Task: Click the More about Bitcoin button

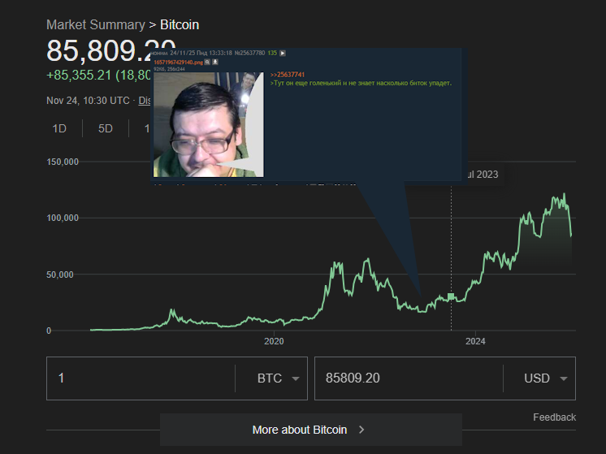Action: 311,430
